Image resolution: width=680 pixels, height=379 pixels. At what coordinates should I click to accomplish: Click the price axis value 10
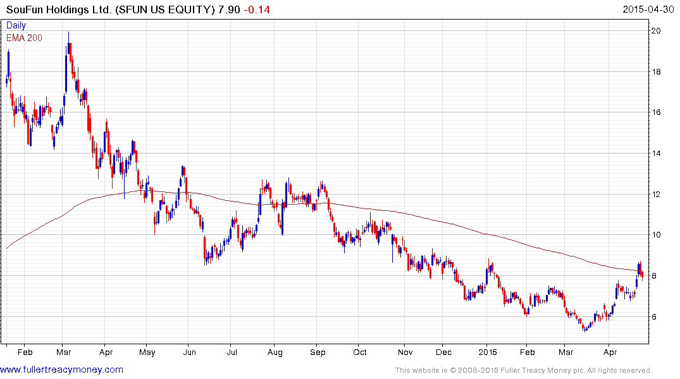(x=656, y=235)
